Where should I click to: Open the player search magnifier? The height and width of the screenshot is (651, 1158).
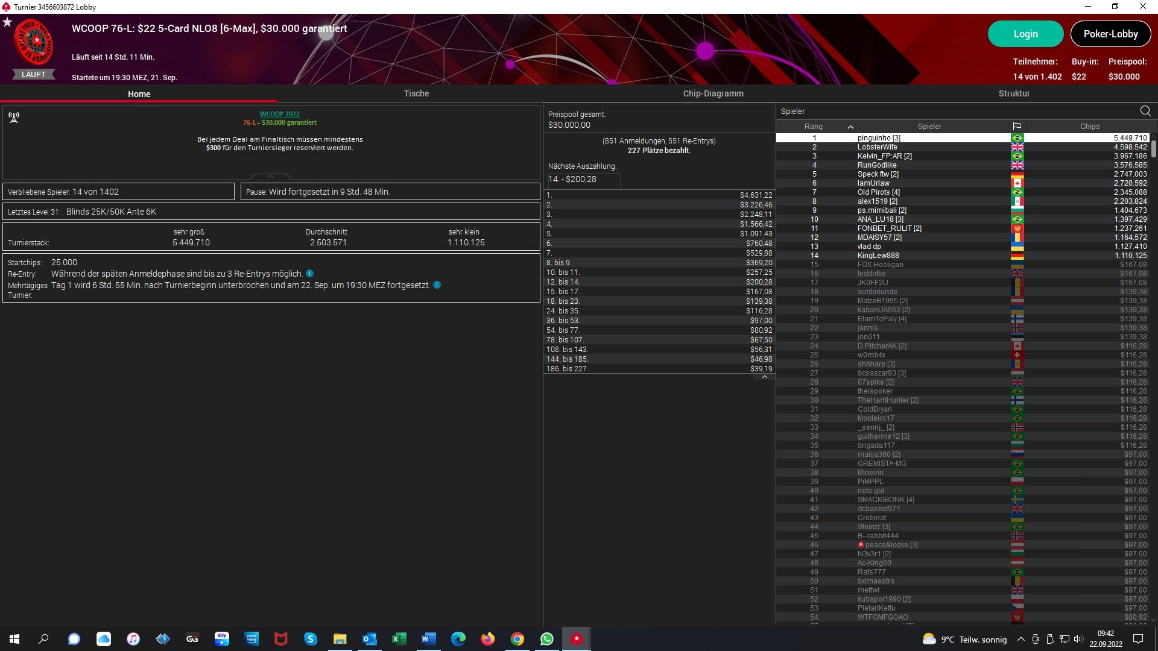(1145, 111)
